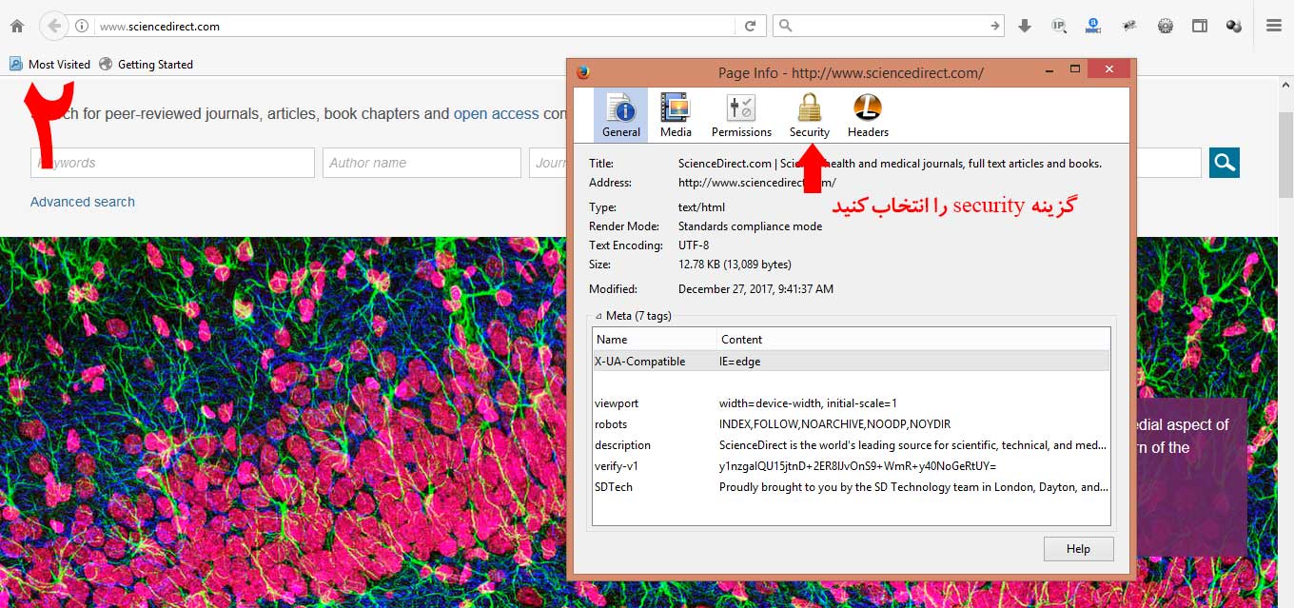Click the blue 'a' extension icon
This screenshot has height=608, width=1294.
pos(1093,26)
